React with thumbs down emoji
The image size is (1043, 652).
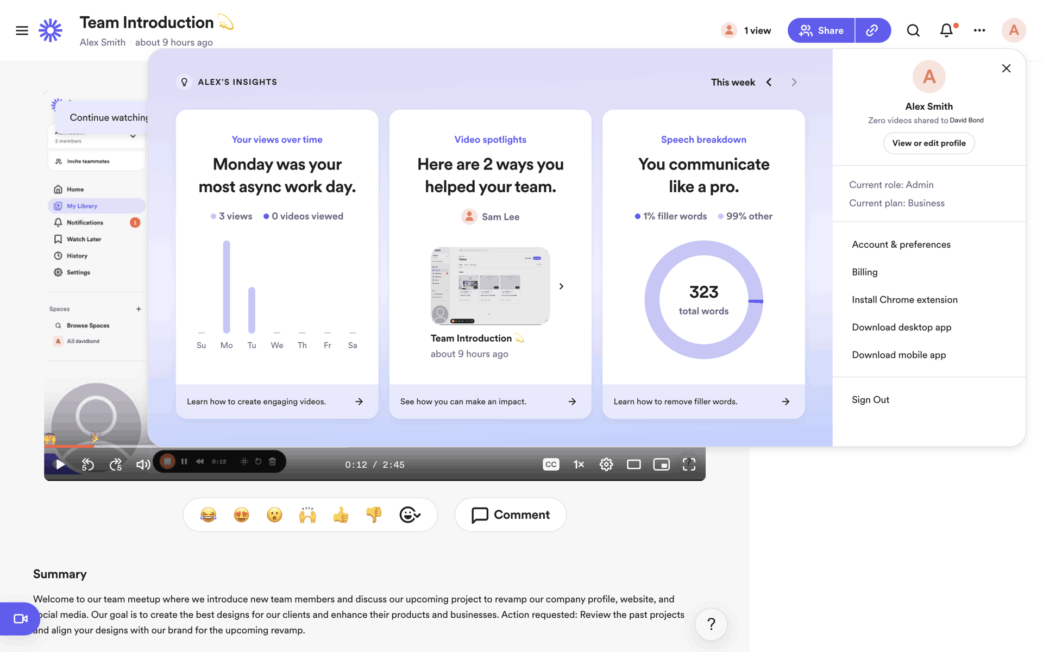coord(374,515)
